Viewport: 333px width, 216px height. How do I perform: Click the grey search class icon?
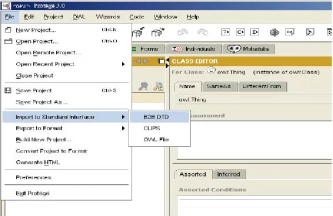click(143, 86)
